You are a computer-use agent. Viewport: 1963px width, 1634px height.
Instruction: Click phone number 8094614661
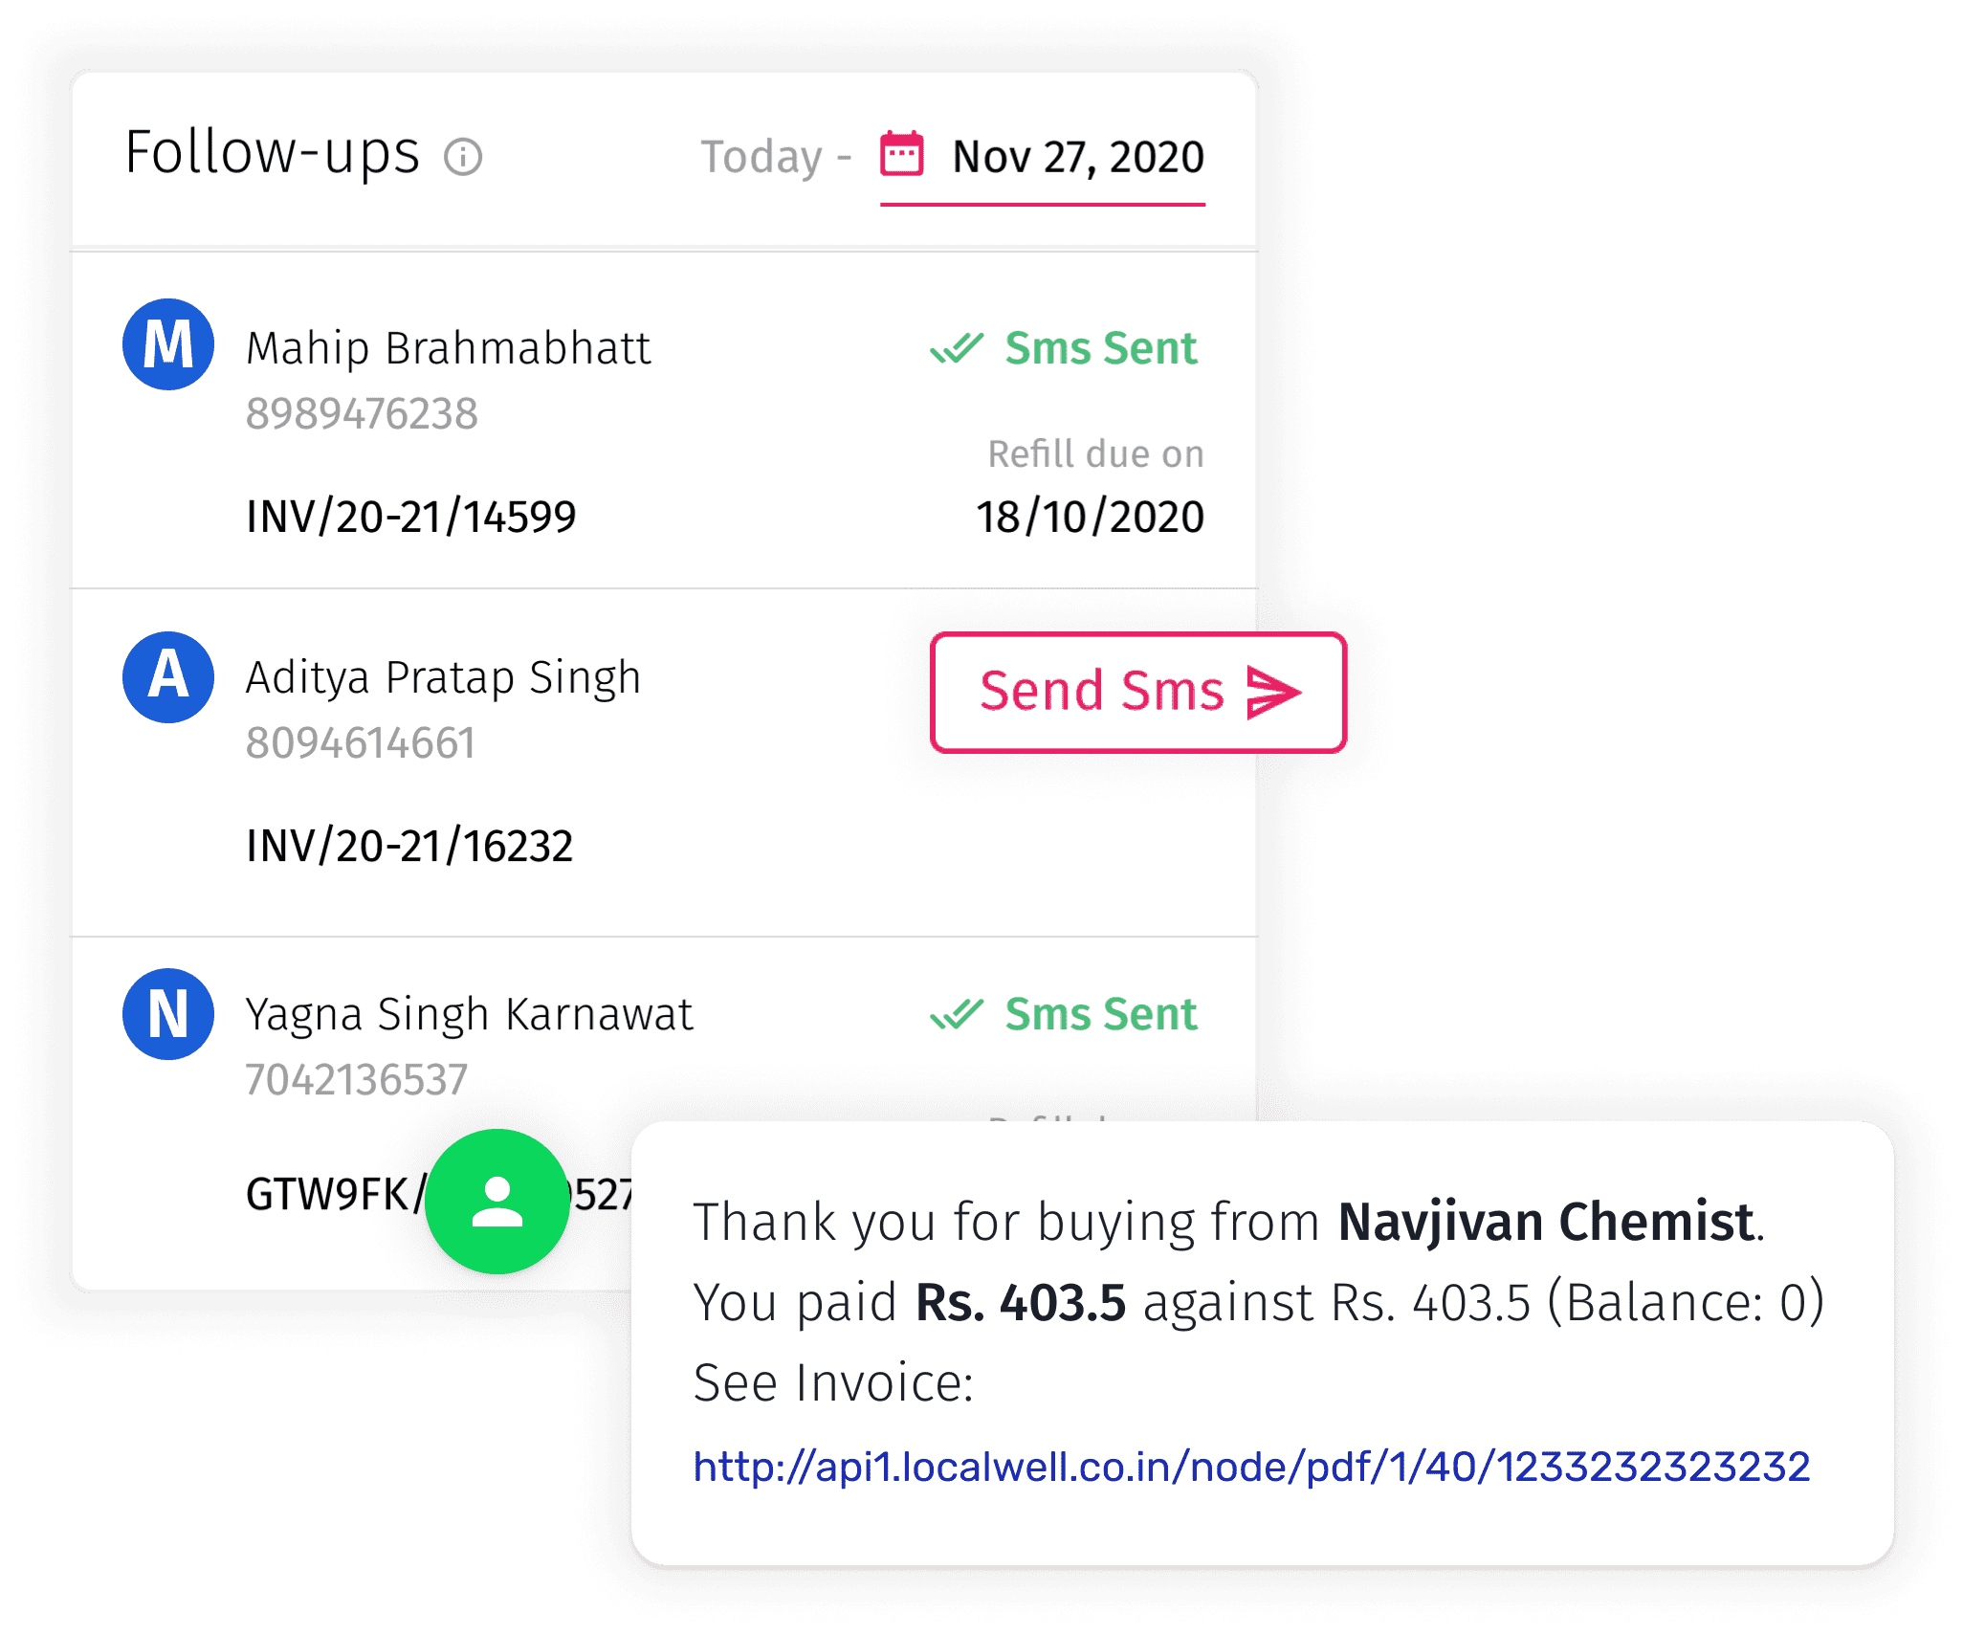coord(360,742)
